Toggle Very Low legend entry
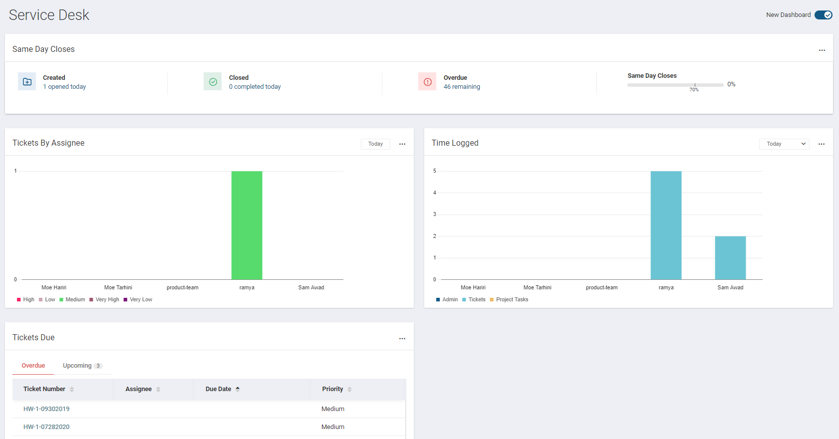This screenshot has width=839, height=439. [138, 300]
